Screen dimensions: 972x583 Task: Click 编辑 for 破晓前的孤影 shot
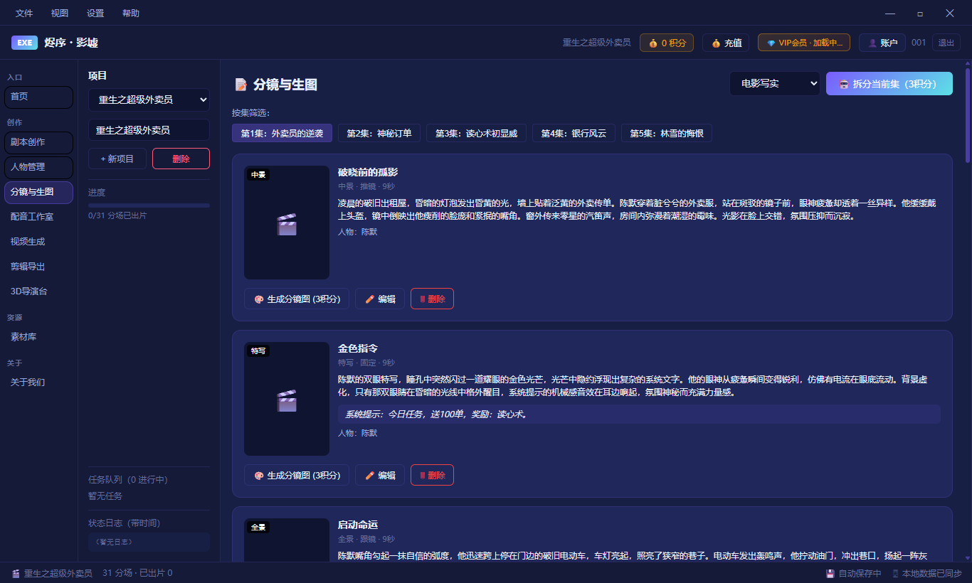point(380,299)
